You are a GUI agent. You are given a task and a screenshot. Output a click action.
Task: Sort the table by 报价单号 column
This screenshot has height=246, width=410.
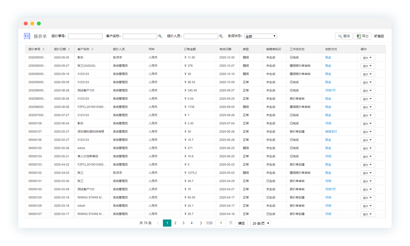coord(43,49)
